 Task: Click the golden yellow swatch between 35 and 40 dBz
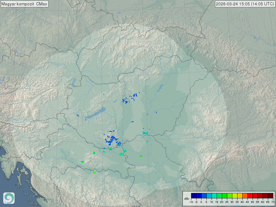pos(240,196)
